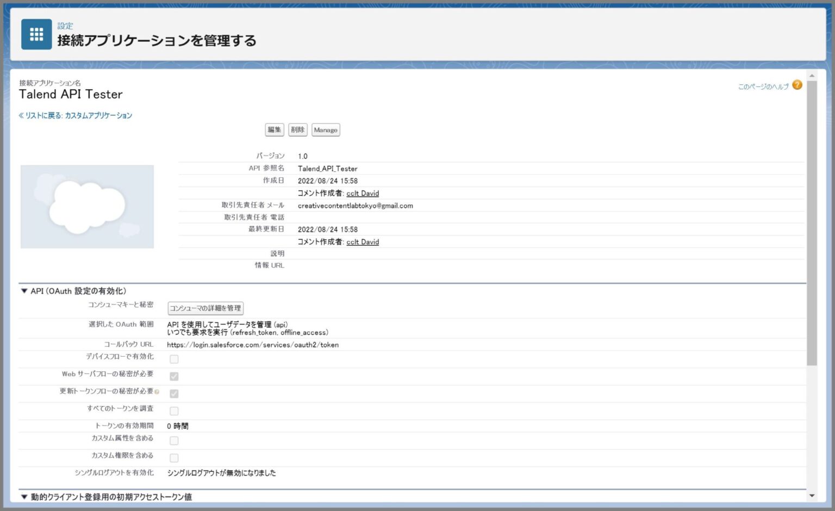Open tooltip beside 更新トークンフローの秘密が必要

tap(158, 391)
